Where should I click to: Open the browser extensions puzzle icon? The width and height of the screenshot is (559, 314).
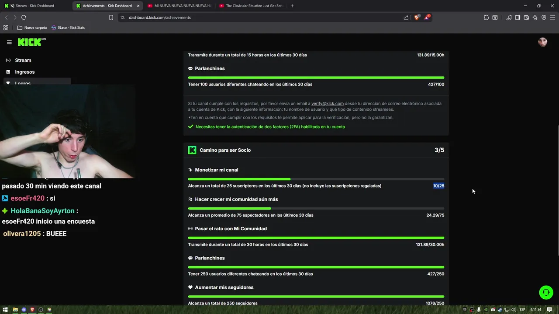point(486,17)
